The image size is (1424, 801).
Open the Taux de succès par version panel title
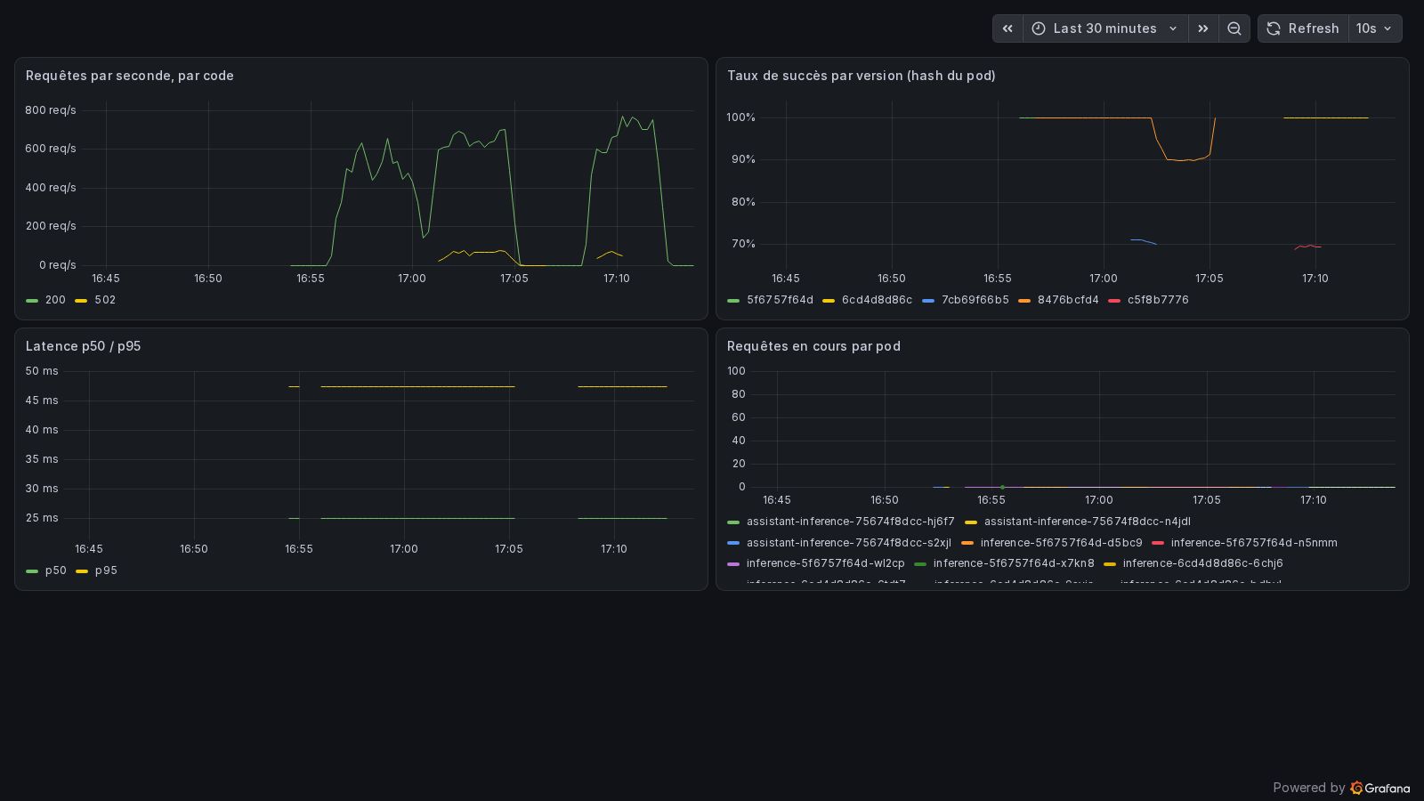pos(862,76)
